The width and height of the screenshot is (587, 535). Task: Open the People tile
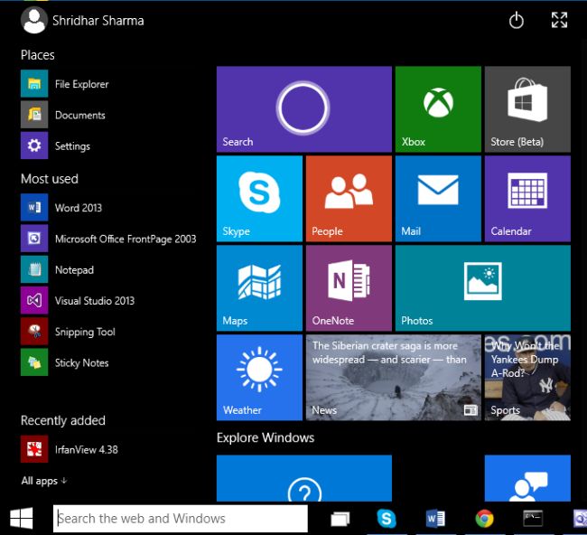[x=349, y=199]
